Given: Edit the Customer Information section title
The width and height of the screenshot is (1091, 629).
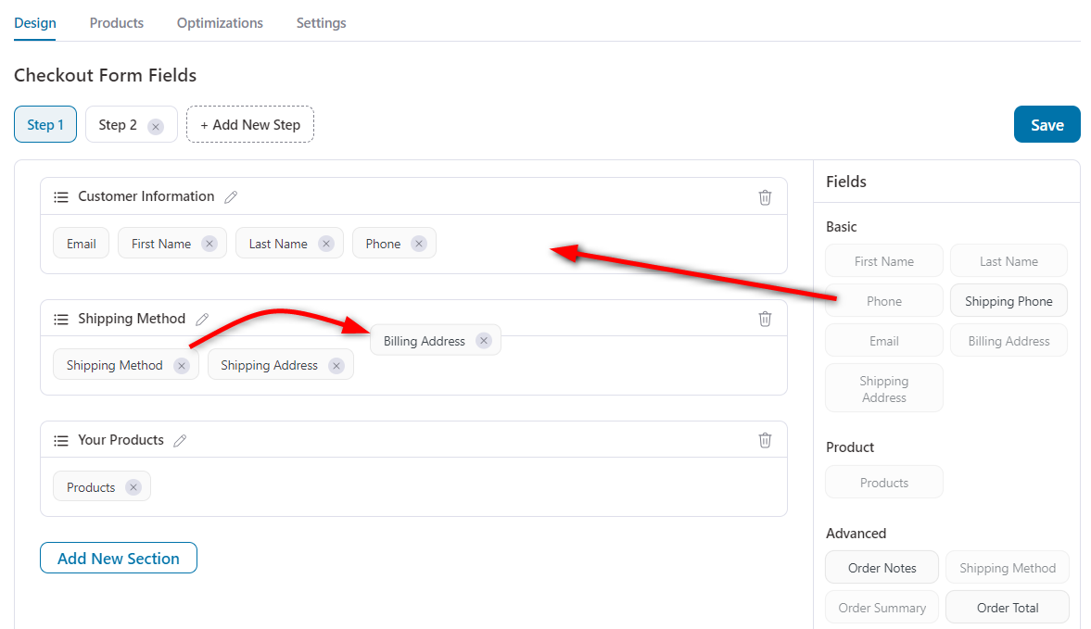Looking at the screenshot, I should tap(231, 196).
